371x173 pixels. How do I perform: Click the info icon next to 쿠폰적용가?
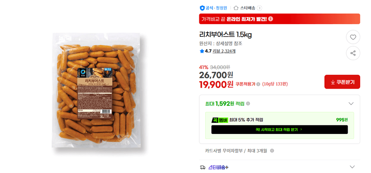click(x=258, y=84)
